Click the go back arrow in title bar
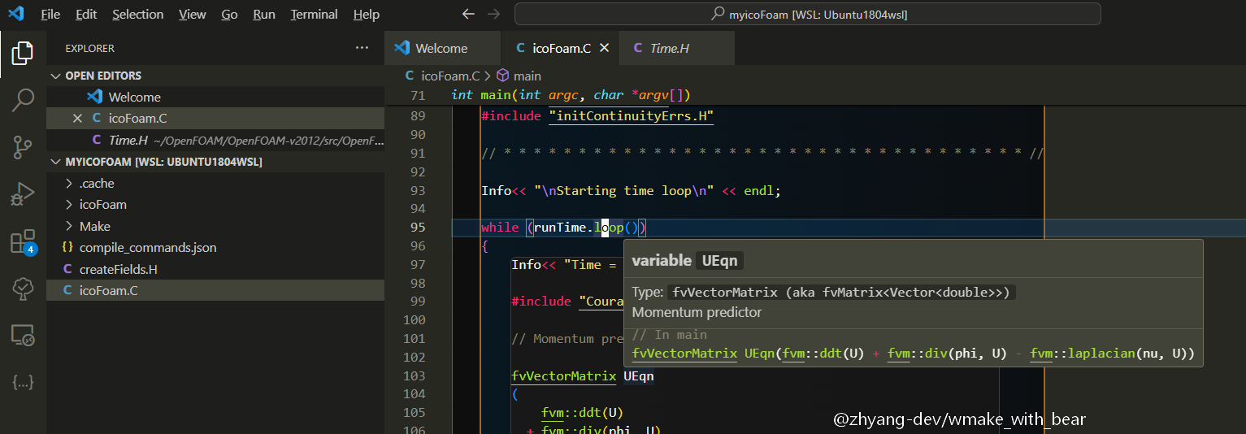Image resolution: width=1246 pixels, height=434 pixels. point(467,14)
